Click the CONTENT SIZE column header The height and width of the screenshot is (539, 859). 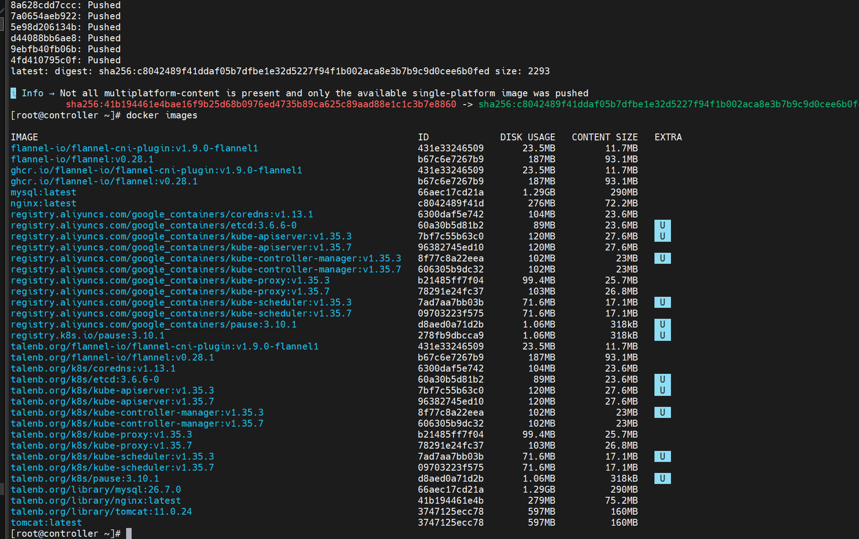coord(604,137)
